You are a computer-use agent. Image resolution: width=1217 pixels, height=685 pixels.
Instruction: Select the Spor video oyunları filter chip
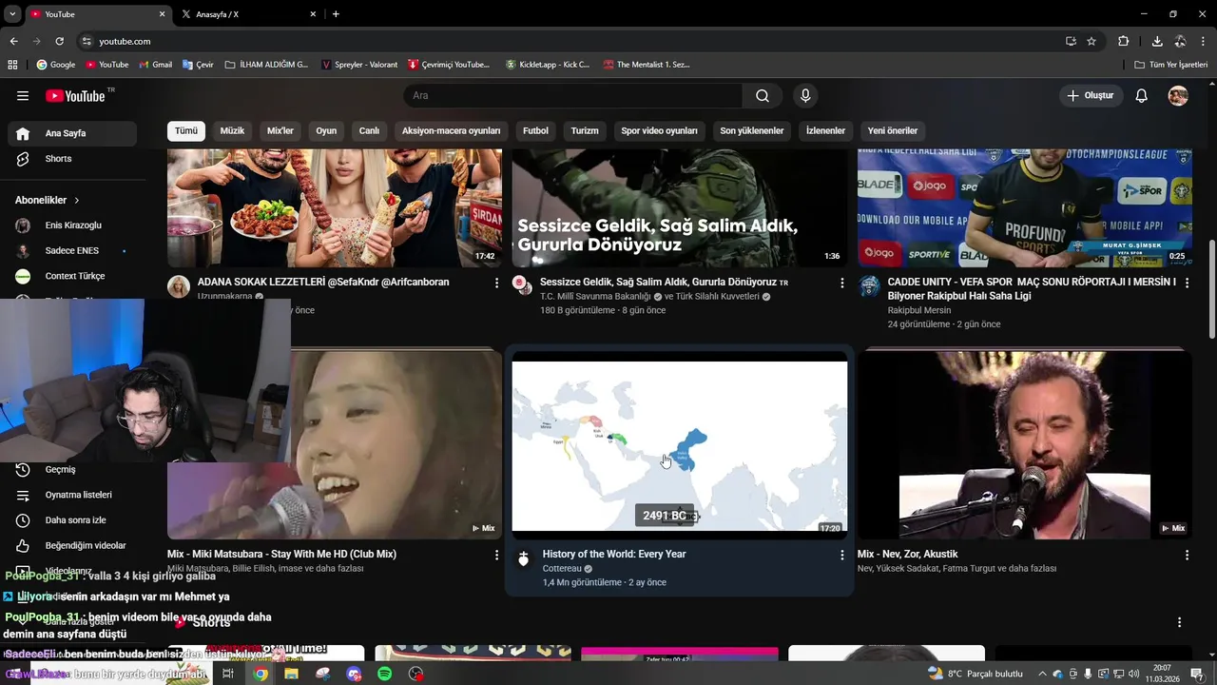point(659,131)
